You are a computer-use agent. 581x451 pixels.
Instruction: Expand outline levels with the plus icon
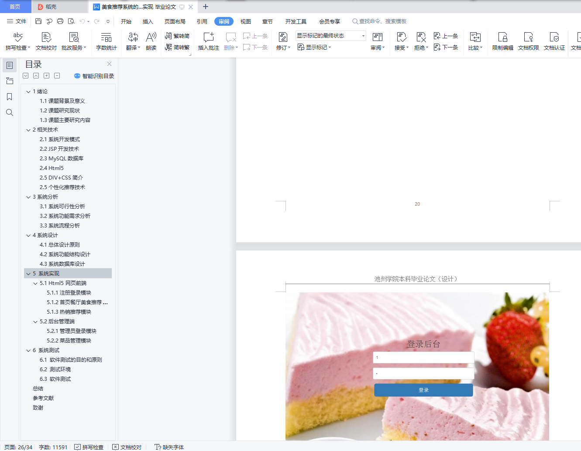click(46, 76)
